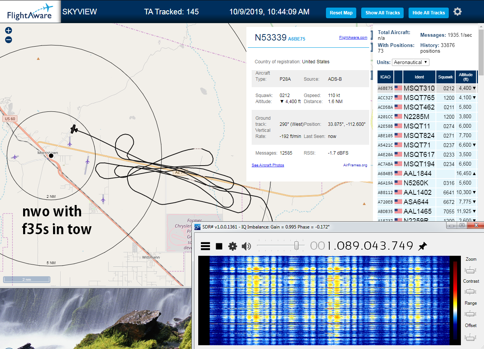Select the AAL1402 aircraft row
The image size is (484, 349).
tap(427, 192)
